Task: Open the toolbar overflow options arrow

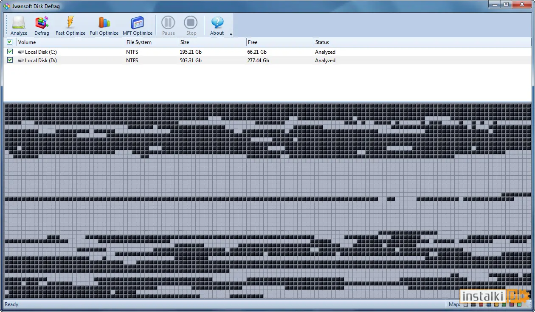Action: pyautogui.click(x=231, y=34)
